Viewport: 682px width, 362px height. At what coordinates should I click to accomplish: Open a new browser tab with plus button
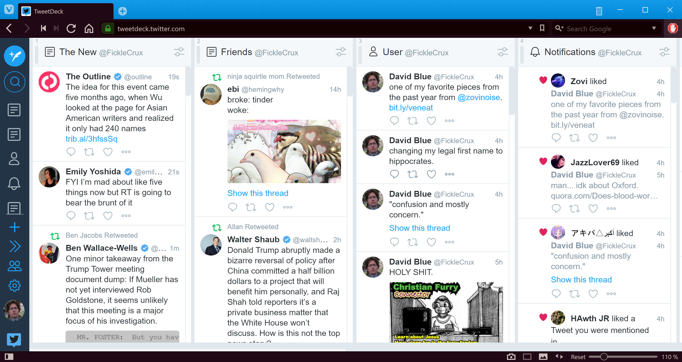pyautogui.click(x=122, y=11)
